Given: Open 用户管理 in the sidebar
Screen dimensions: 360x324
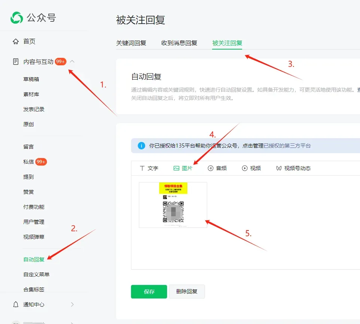Looking at the screenshot, I should coord(34,222).
